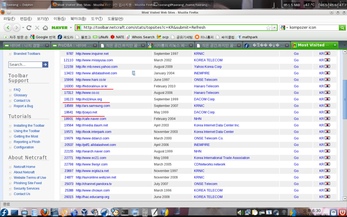Open the http://joayo.net link
The height and width of the screenshot is (217, 347).
[86, 112]
